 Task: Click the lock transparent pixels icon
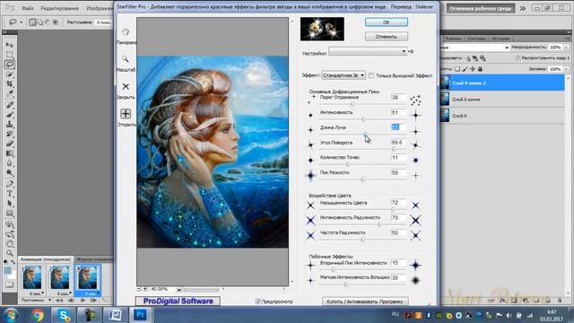pos(457,69)
